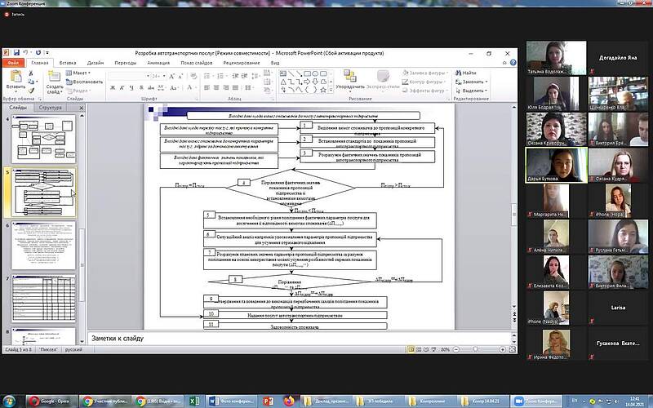
Task: Align text right in paragraph group
Action: [x=226, y=88]
